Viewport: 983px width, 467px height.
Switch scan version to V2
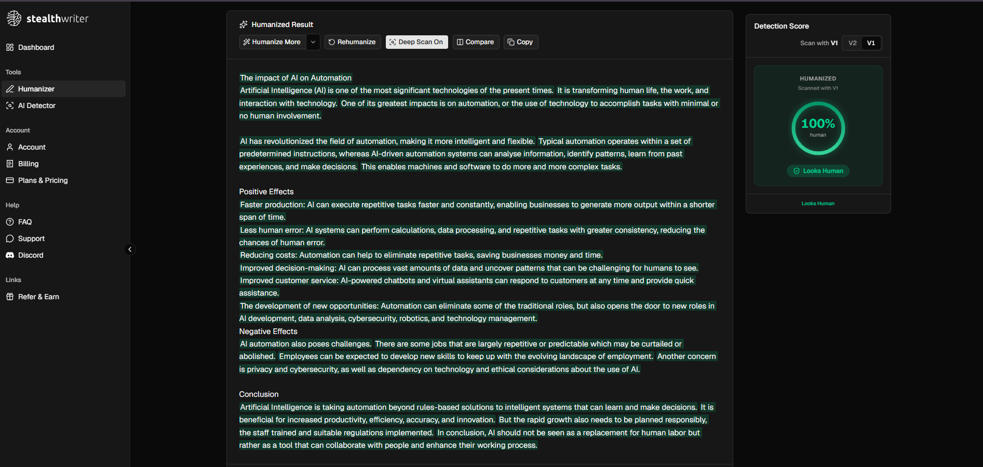click(853, 43)
